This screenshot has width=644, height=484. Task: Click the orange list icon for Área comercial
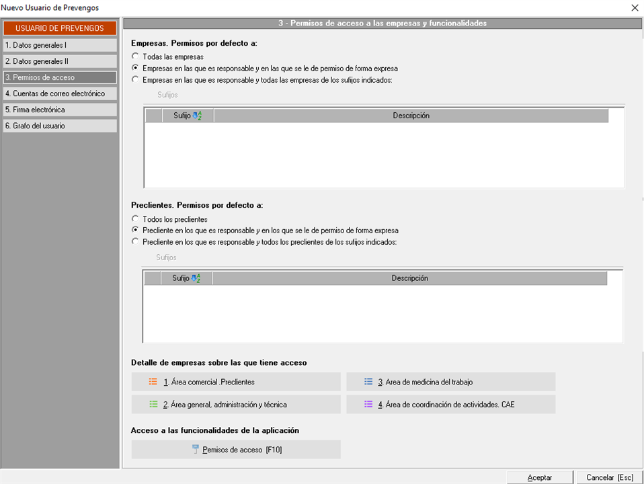pos(153,382)
